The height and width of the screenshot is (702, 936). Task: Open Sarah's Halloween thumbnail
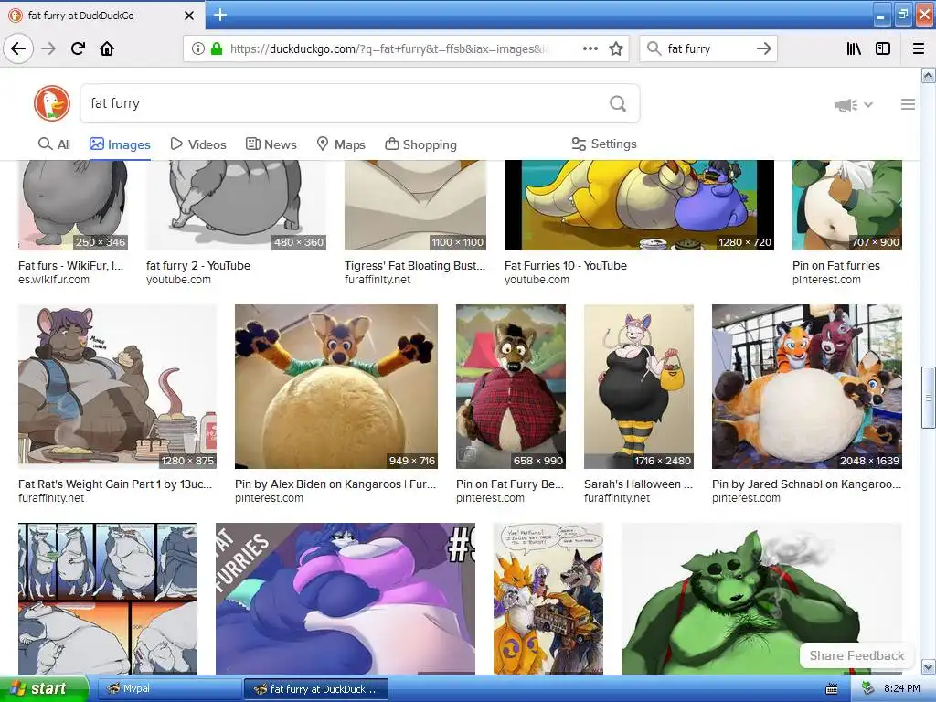click(639, 387)
